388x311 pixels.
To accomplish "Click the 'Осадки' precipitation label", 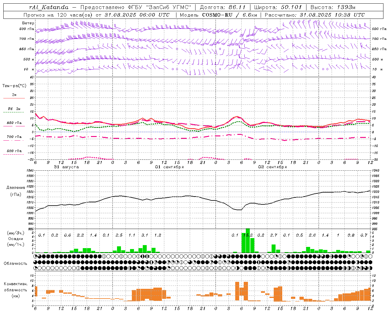I will click(x=15, y=239).
